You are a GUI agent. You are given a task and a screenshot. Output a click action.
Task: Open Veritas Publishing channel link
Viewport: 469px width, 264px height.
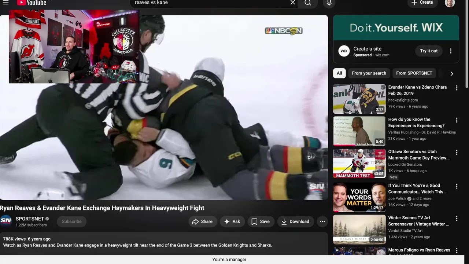pos(422,132)
